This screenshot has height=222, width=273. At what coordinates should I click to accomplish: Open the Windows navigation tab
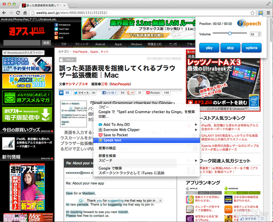(136, 44)
